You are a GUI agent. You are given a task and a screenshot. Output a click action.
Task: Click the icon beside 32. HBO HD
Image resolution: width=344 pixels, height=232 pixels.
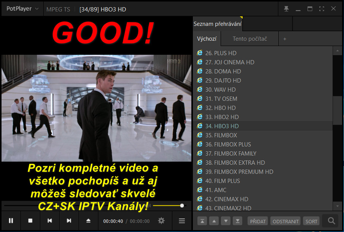pos(200,107)
